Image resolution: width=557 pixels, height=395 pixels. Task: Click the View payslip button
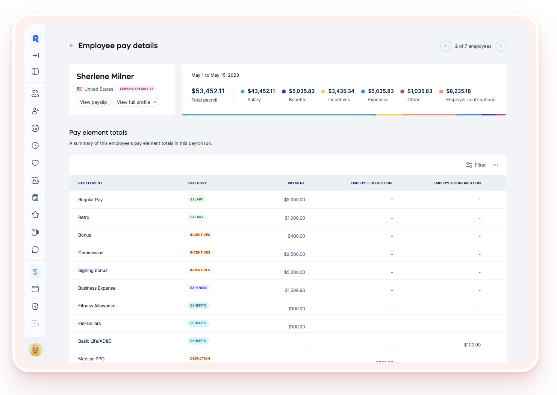(93, 102)
